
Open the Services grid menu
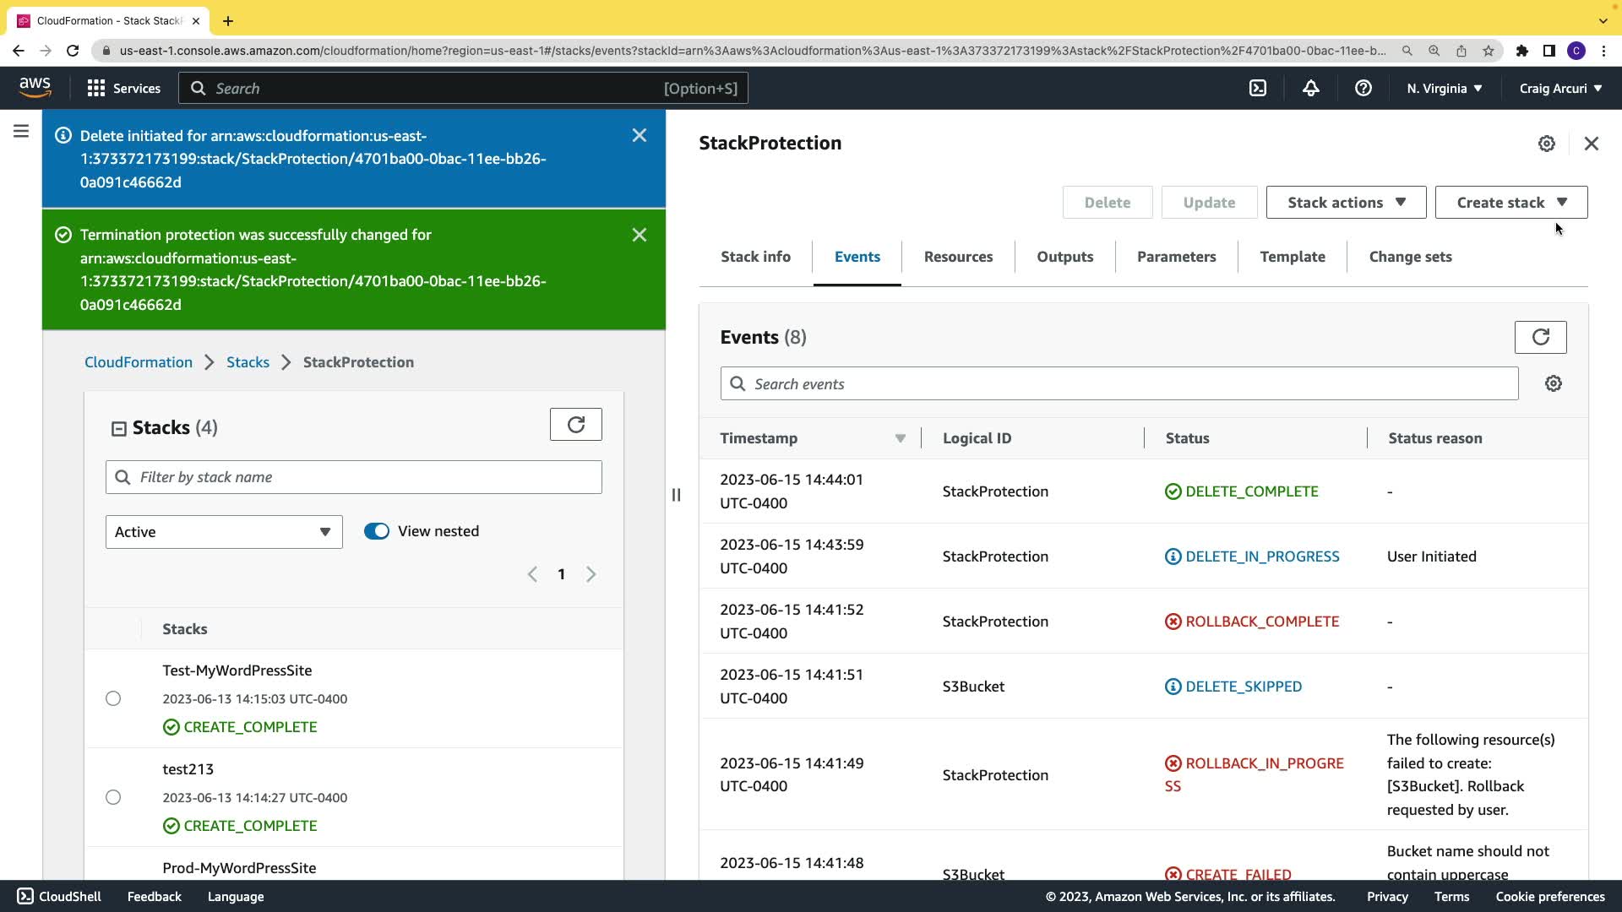point(123,88)
